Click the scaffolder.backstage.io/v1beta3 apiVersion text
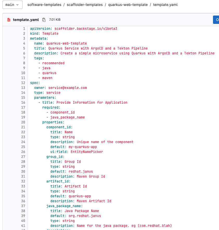Image resolution: width=219 pixels, height=230 pixels. (x=86, y=29)
